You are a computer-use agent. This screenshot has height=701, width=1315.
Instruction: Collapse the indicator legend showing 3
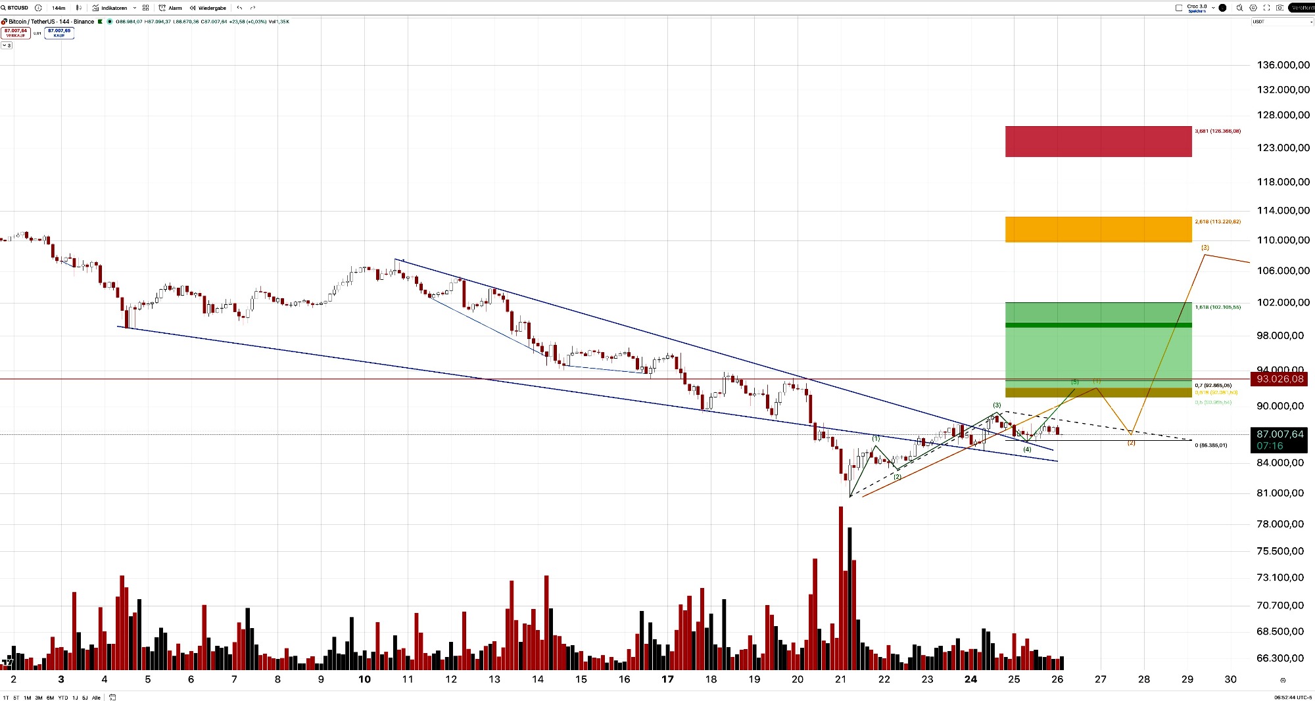point(7,45)
